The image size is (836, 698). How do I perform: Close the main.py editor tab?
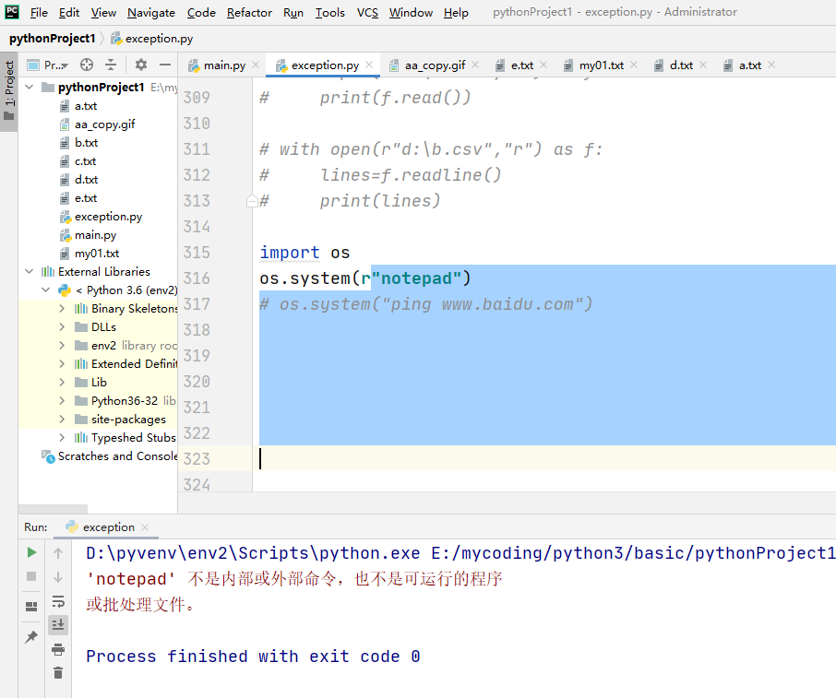click(256, 65)
